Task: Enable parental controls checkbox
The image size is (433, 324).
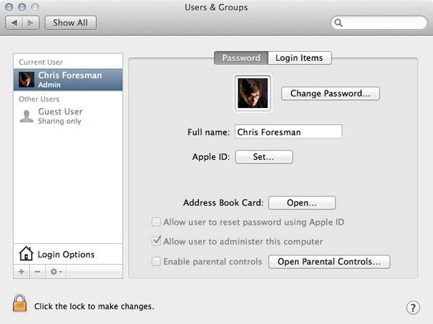Action: click(156, 261)
